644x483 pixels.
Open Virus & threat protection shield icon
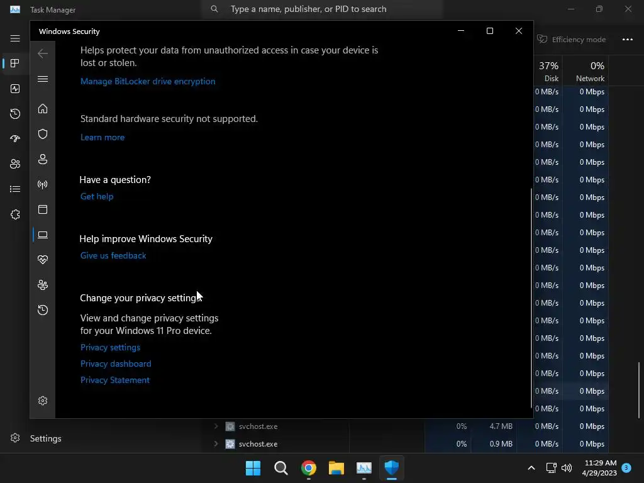coord(43,134)
